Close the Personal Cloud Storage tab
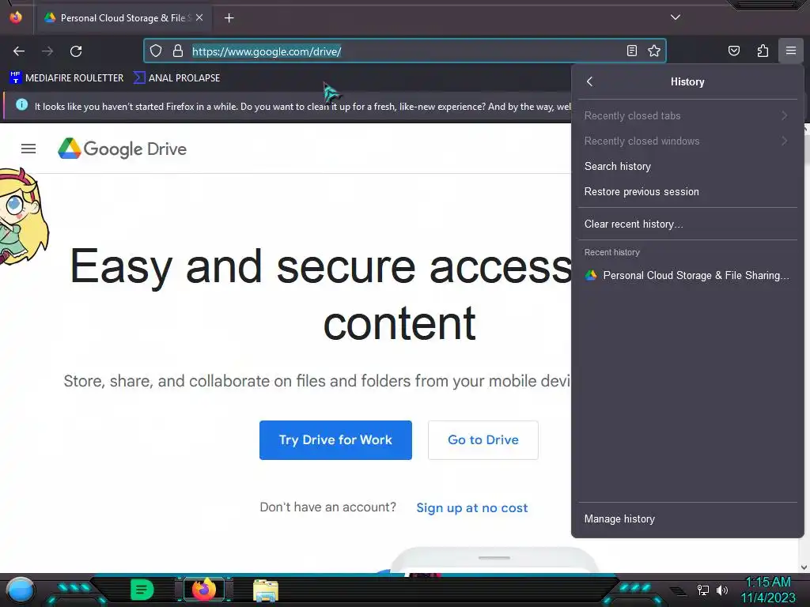This screenshot has width=810, height=607. (199, 17)
